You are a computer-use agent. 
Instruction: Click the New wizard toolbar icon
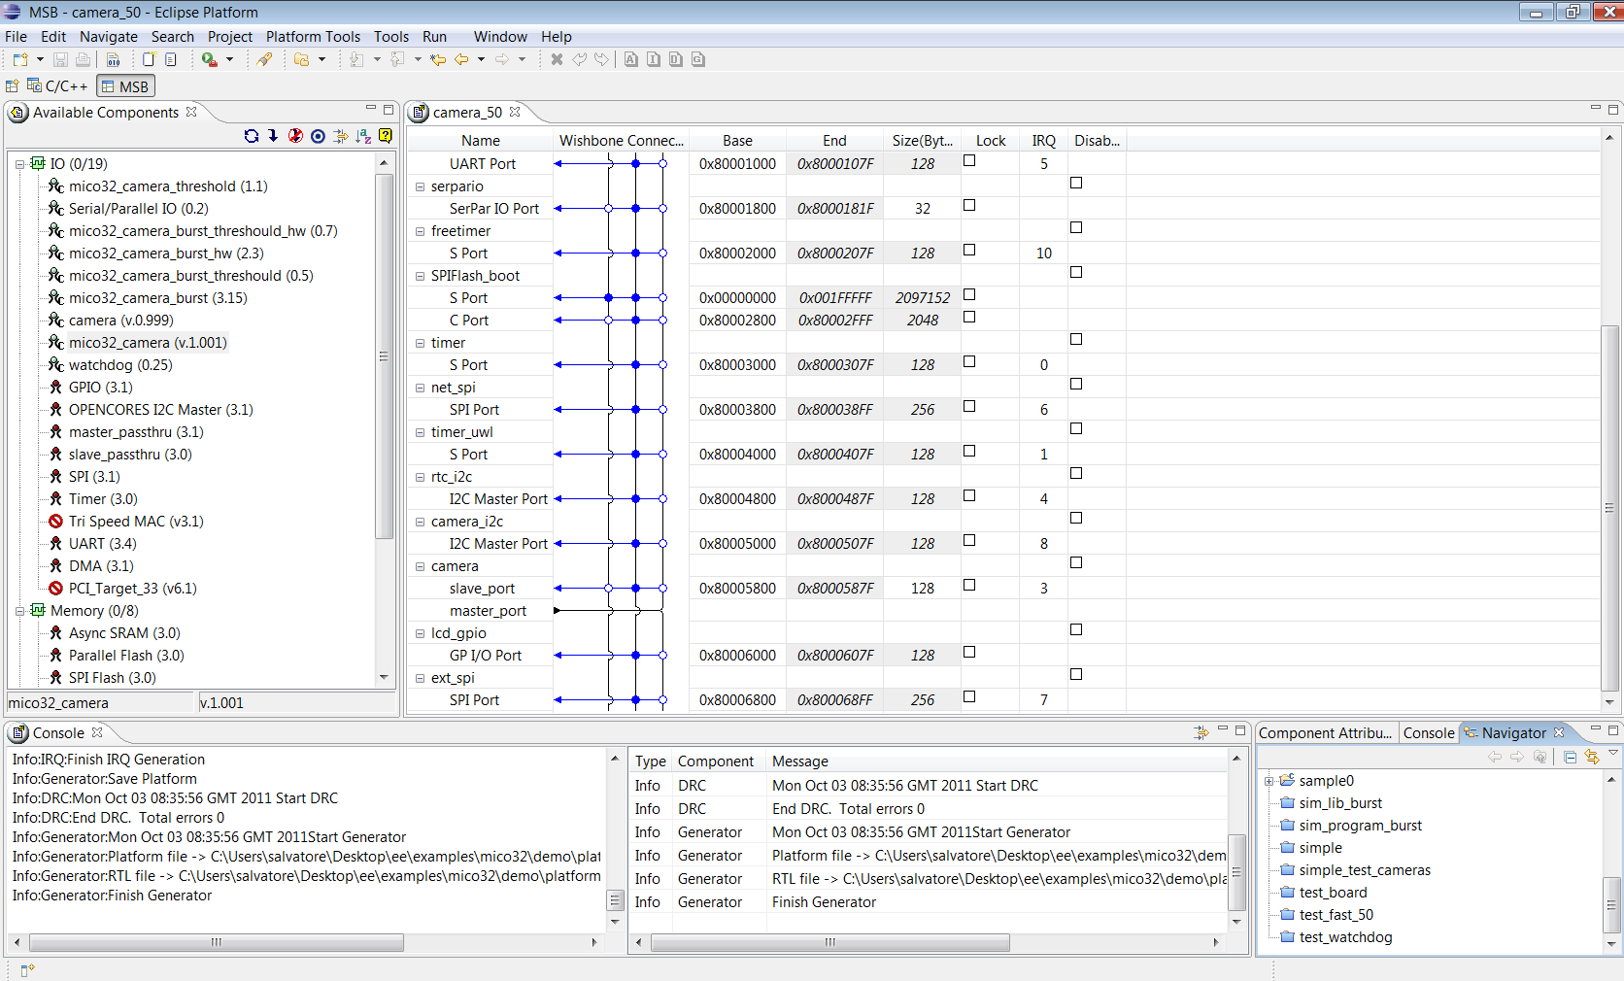tap(20, 59)
